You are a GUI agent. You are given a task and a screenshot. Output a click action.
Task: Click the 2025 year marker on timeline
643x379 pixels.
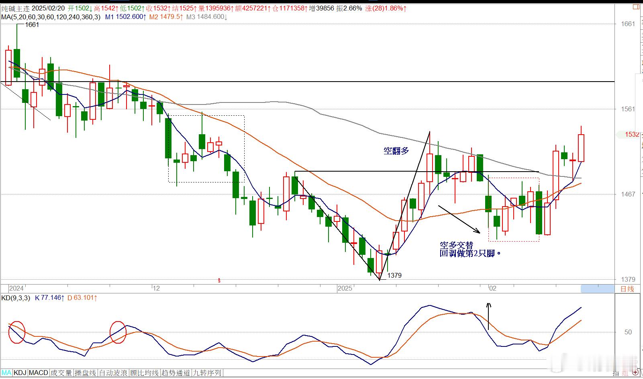click(345, 288)
